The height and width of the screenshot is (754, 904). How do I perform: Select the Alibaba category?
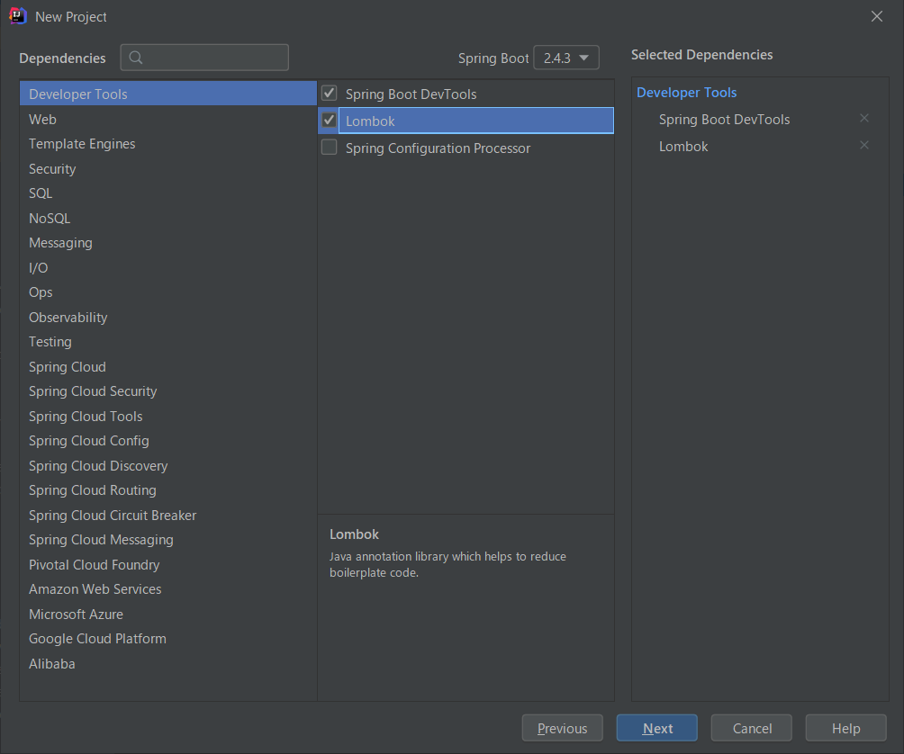[x=168, y=664]
